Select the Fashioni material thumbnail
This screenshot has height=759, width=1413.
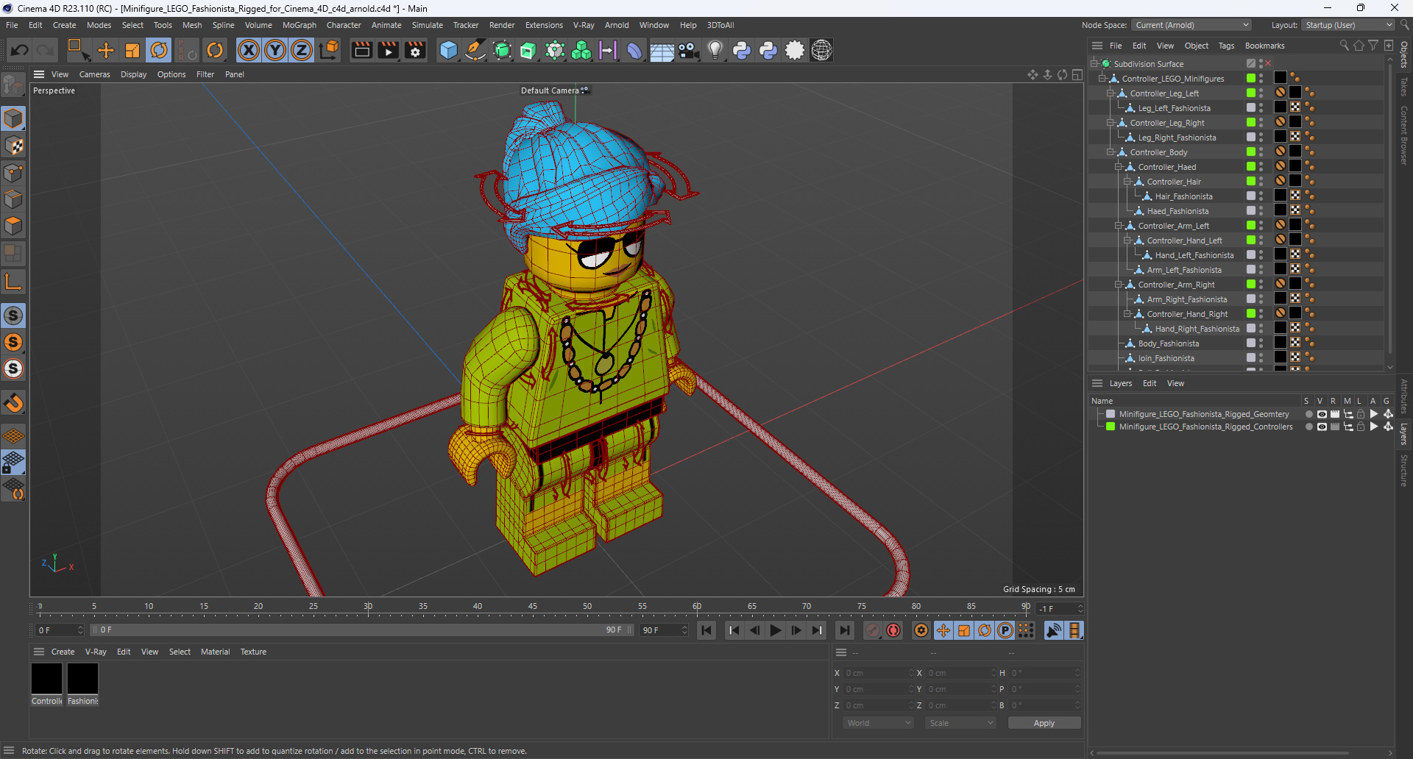pyautogui.click(x=82, y=679)
